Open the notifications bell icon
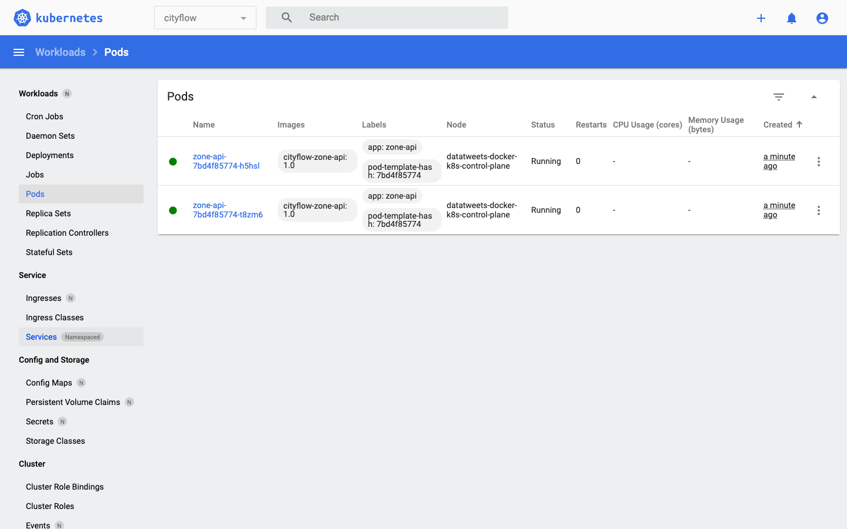Image resolution: width=847 pixels, height=529 pixels. 792,18
